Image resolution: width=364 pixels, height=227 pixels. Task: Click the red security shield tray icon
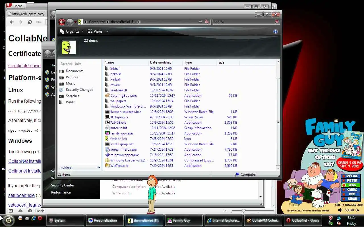point(330,218)
